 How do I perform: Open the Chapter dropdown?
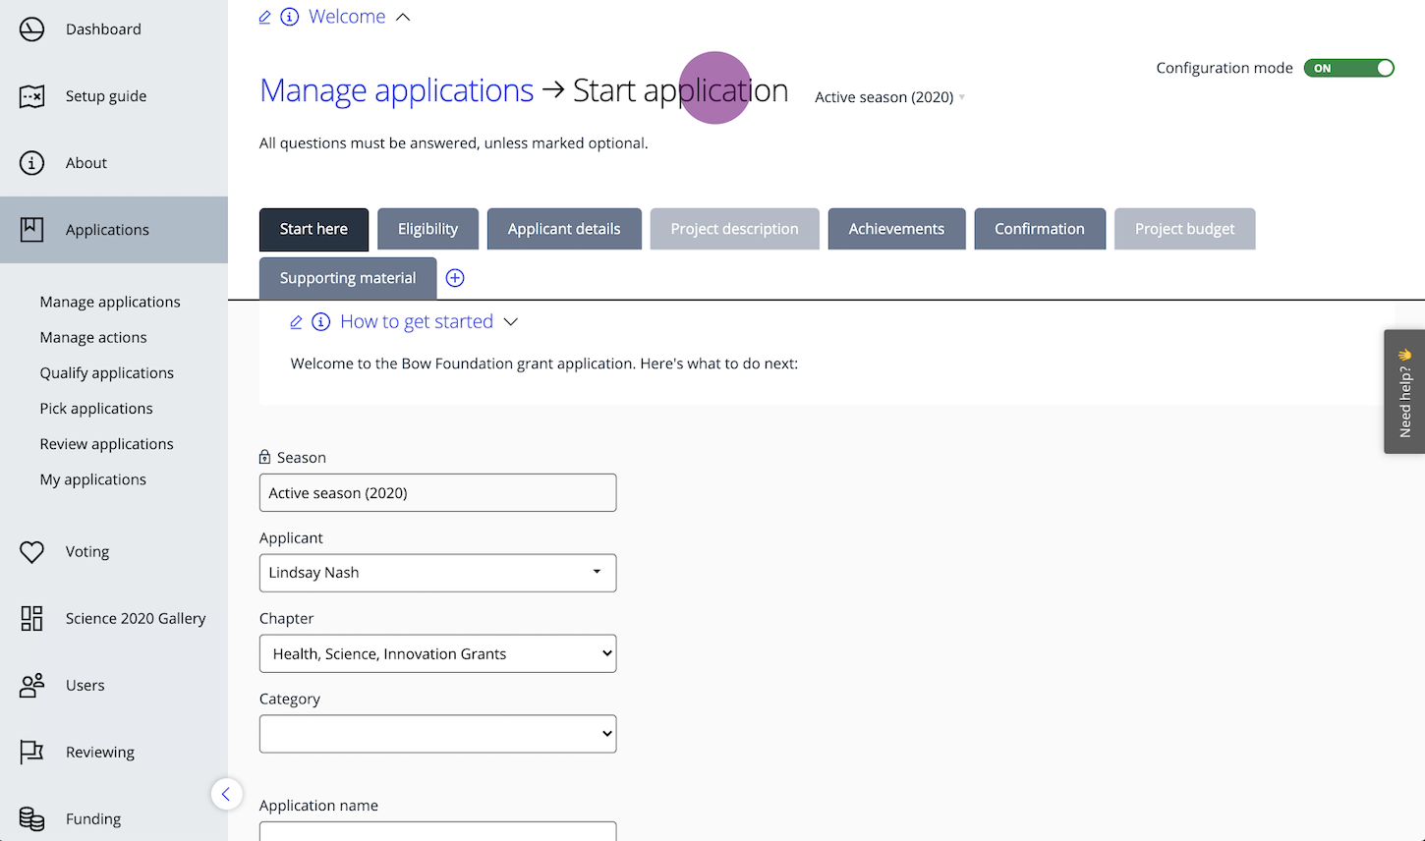coord(437,653)
